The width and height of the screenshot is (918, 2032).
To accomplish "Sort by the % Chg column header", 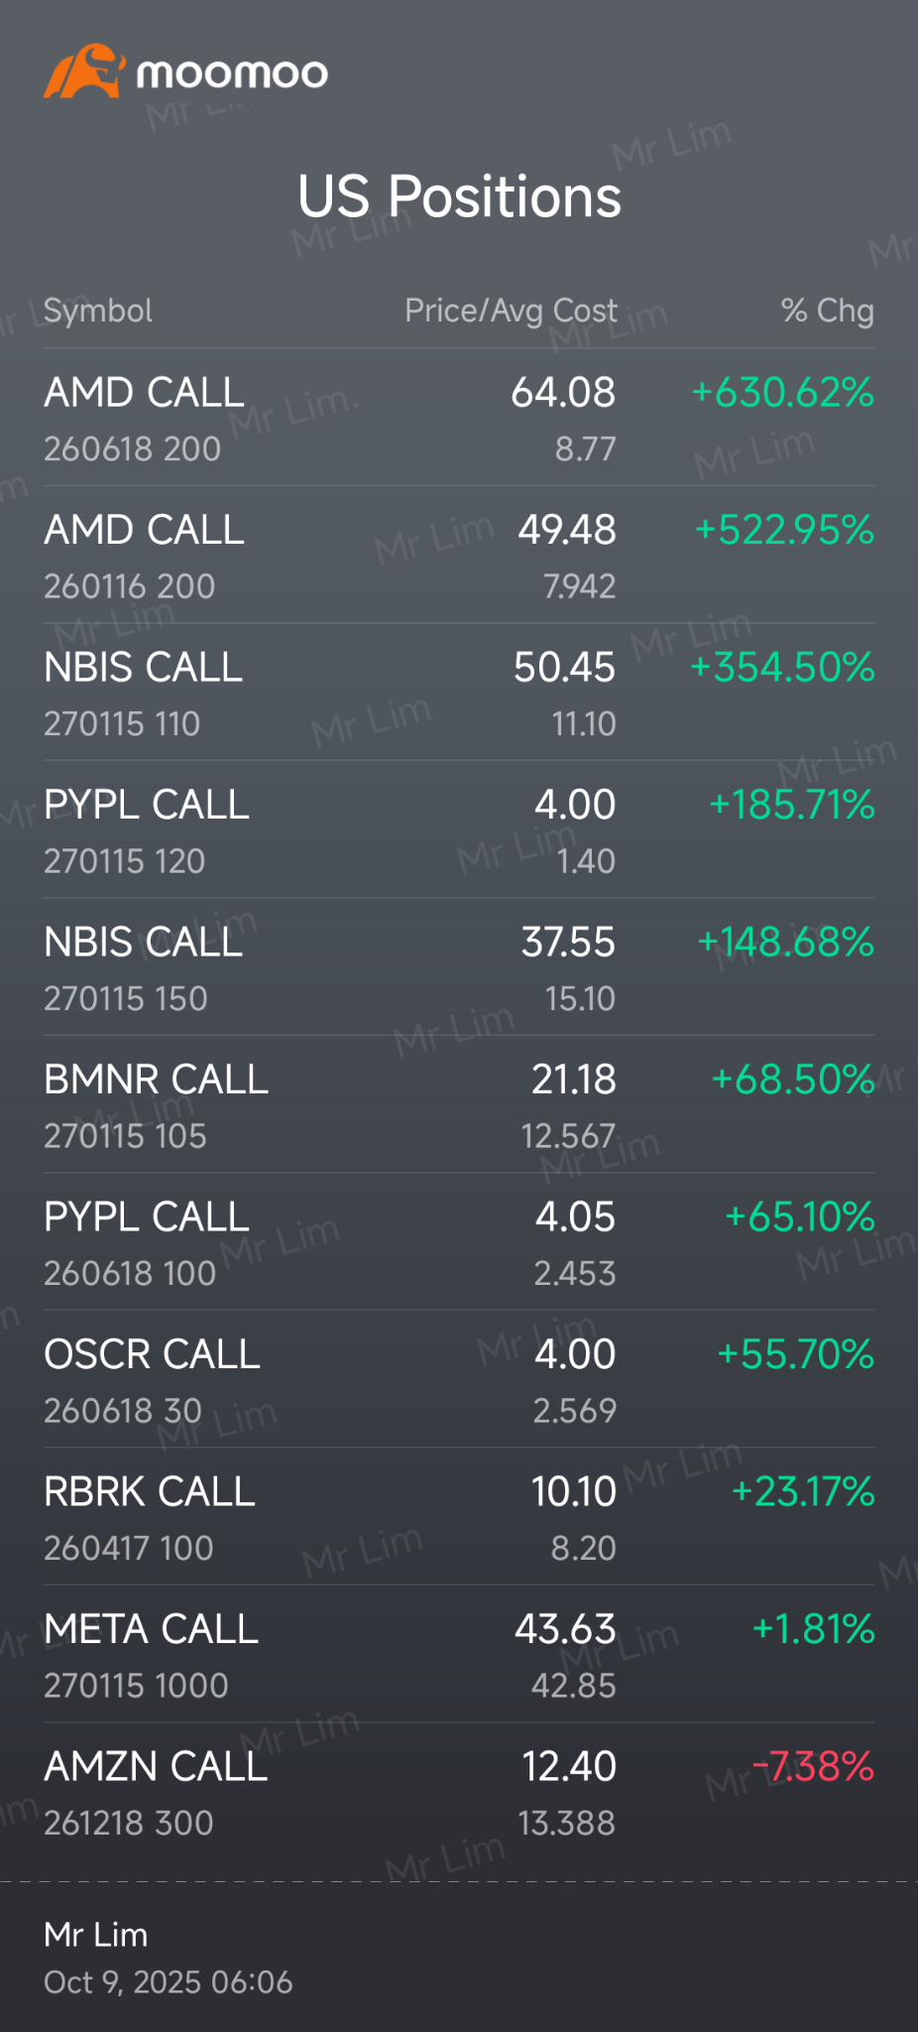I will click(827, 311).
